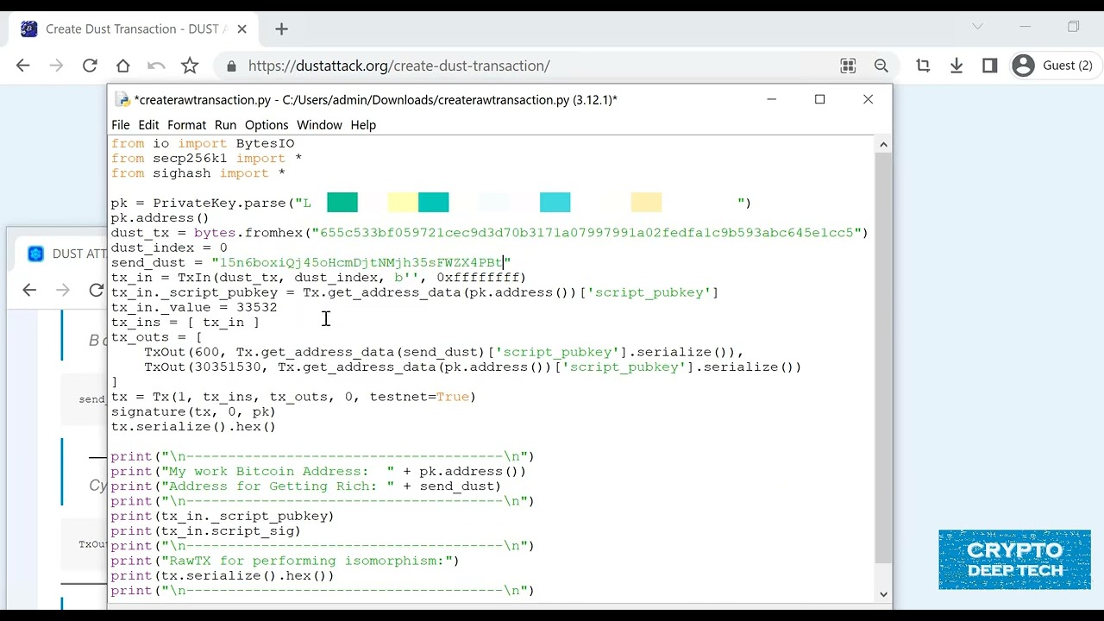The width and height of the screenshot is (1104, 621).
Task: Minimize the createrawtransaction.py window
Action: [772, 99]
